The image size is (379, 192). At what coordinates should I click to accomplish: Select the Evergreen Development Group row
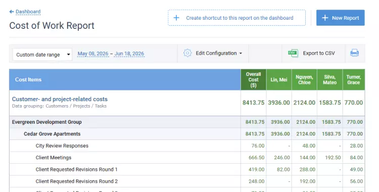click(187, 122)
